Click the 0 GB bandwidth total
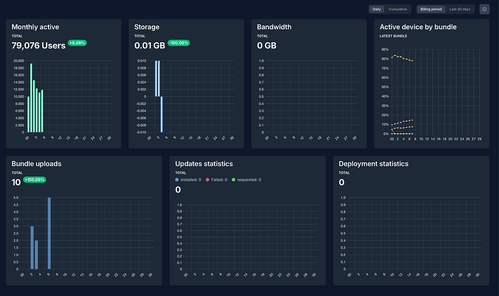 (x=266, y=45)
